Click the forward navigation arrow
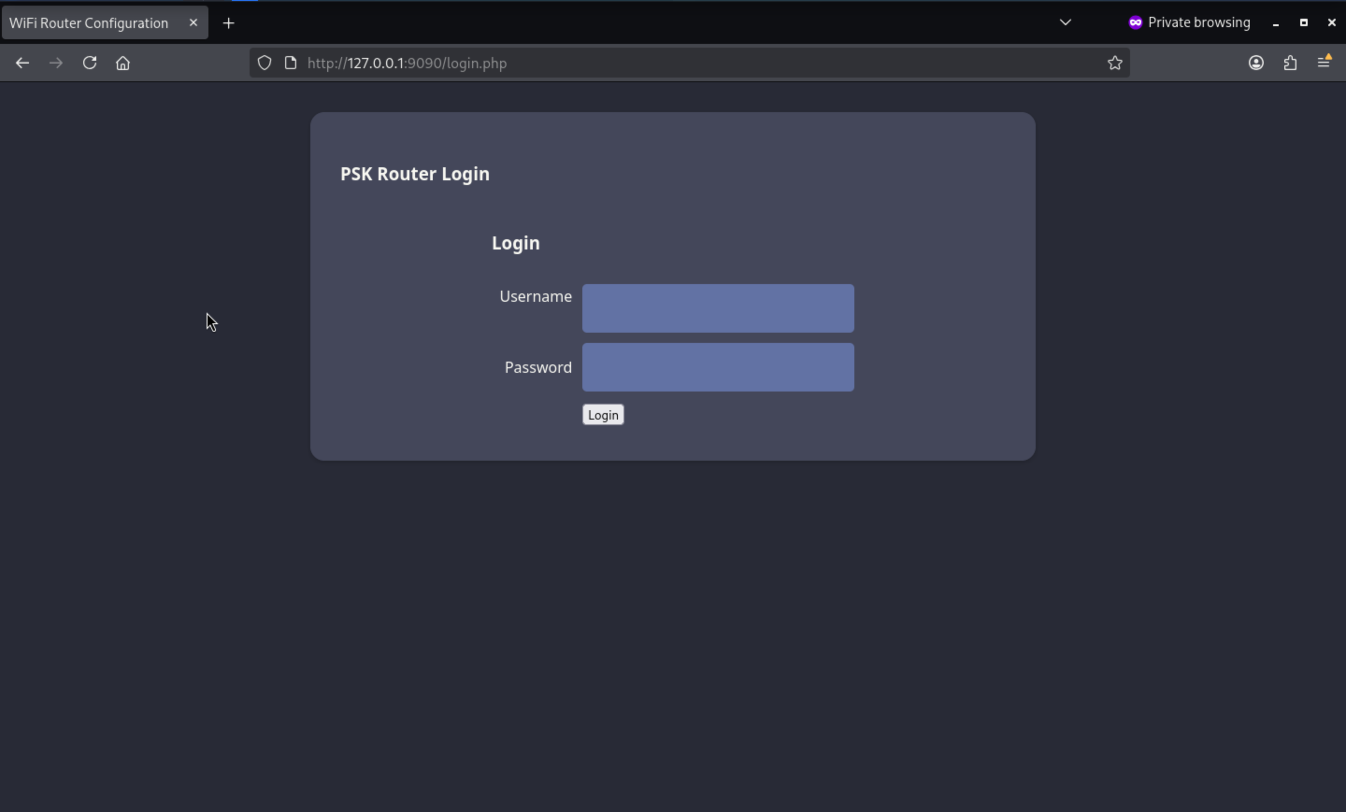Viewport: 1346px width, 812px height. 56,63
